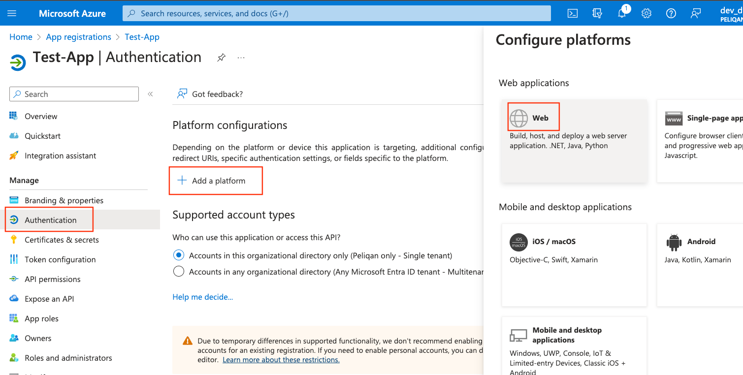The image size is (743, 375).
Task: Open the Azure portal hamburger menu
Action: click(x=12, y=13)
